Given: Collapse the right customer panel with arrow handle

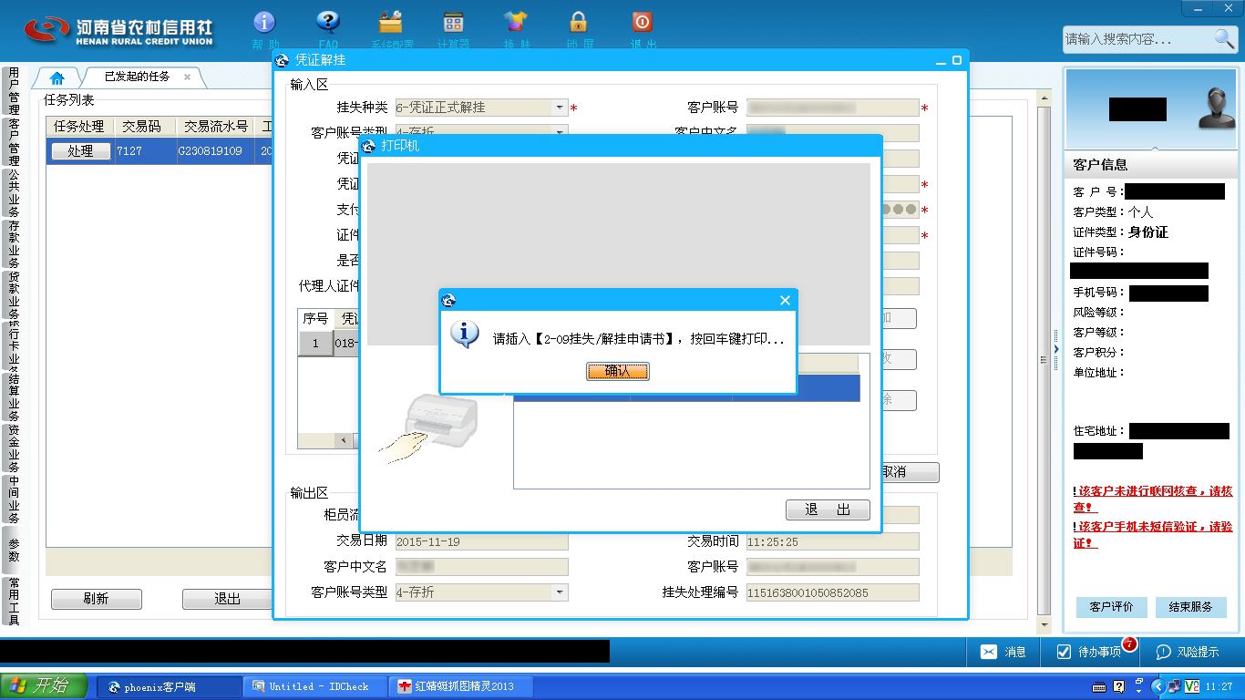Looking at the screenshot, I should 1056,349.
